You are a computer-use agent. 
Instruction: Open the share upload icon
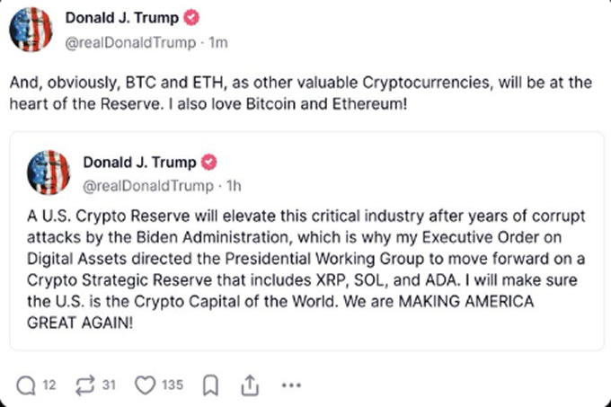(250, 385)
